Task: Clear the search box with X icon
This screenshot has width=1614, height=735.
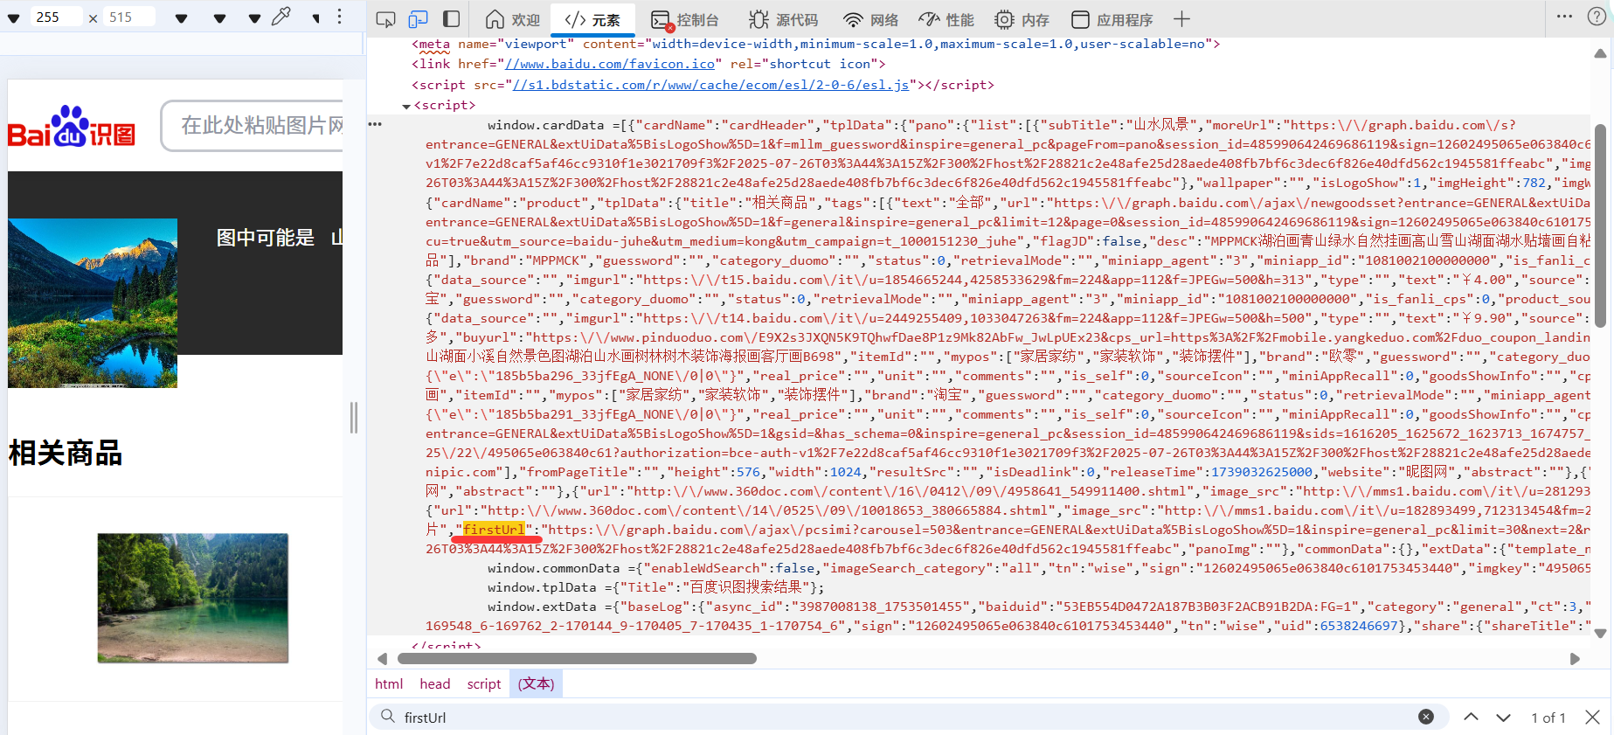Action: [1426, 717]
